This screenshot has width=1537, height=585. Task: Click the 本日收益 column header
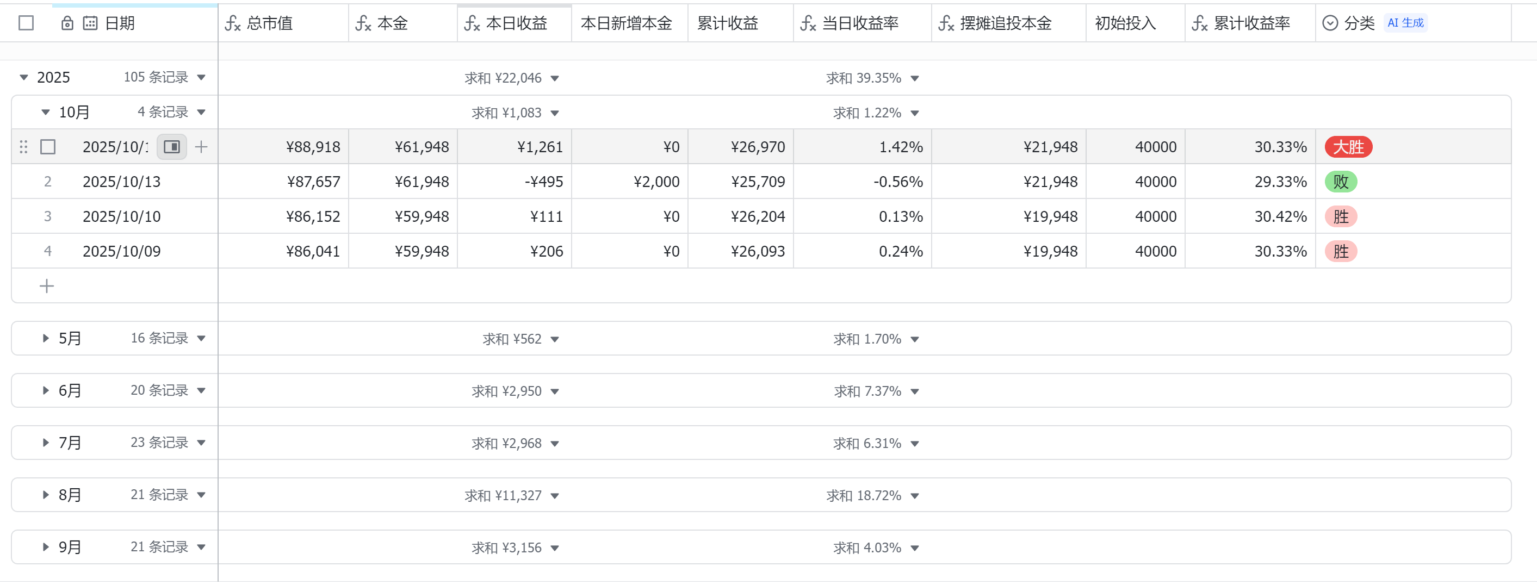(x=517, y=23)
